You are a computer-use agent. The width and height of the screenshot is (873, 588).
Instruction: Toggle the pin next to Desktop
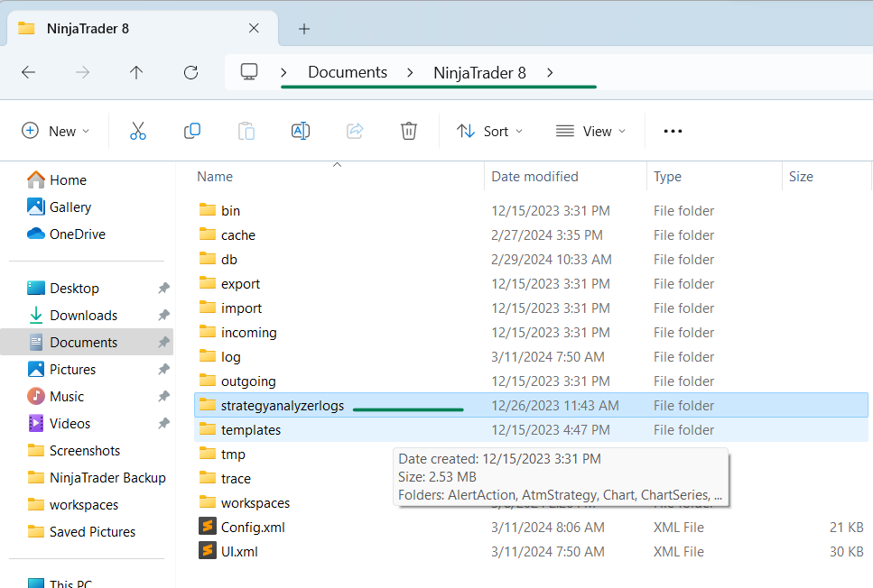(163, 289)
